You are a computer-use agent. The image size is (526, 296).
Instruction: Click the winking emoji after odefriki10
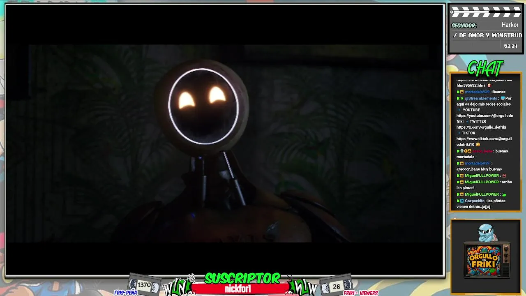point(478,145)
